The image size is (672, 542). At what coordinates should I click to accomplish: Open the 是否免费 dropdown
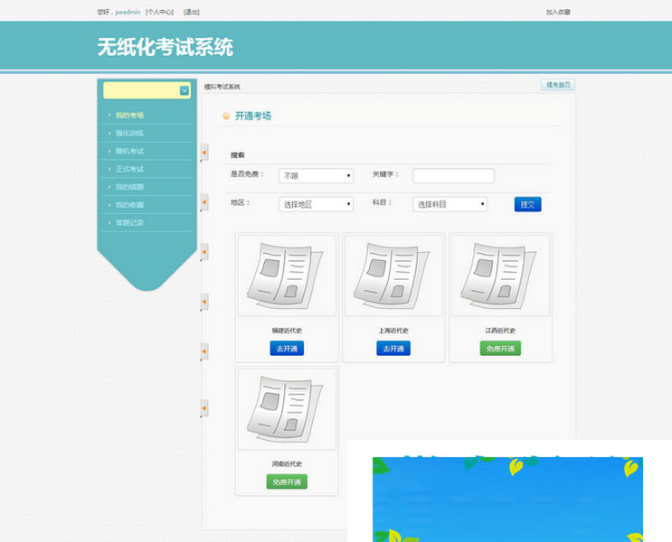point(316,176)
